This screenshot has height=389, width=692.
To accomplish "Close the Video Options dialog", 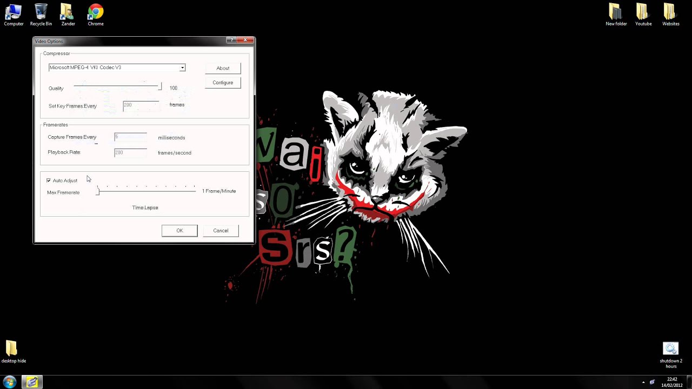I will click(245, 40).
